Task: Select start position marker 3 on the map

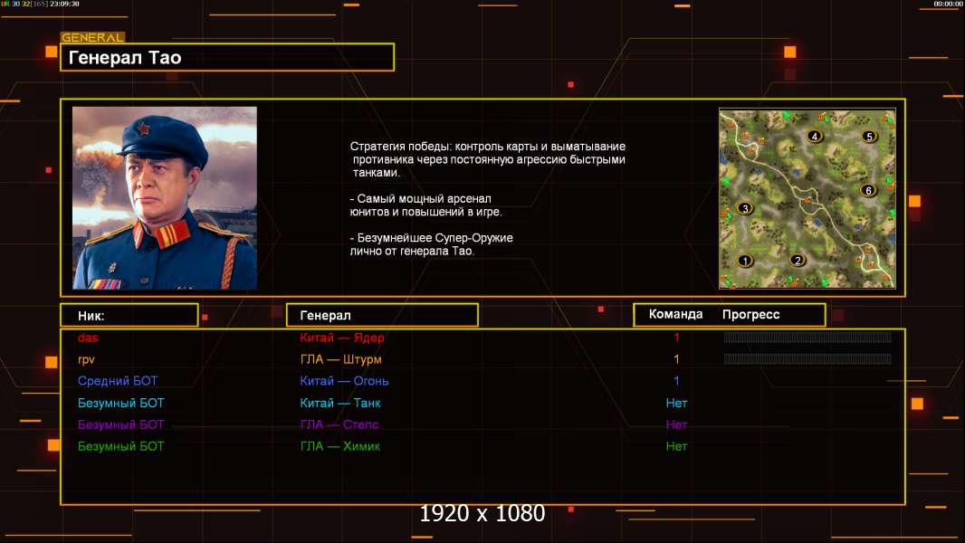Action: pyautogui.click(x=745, y=208)
